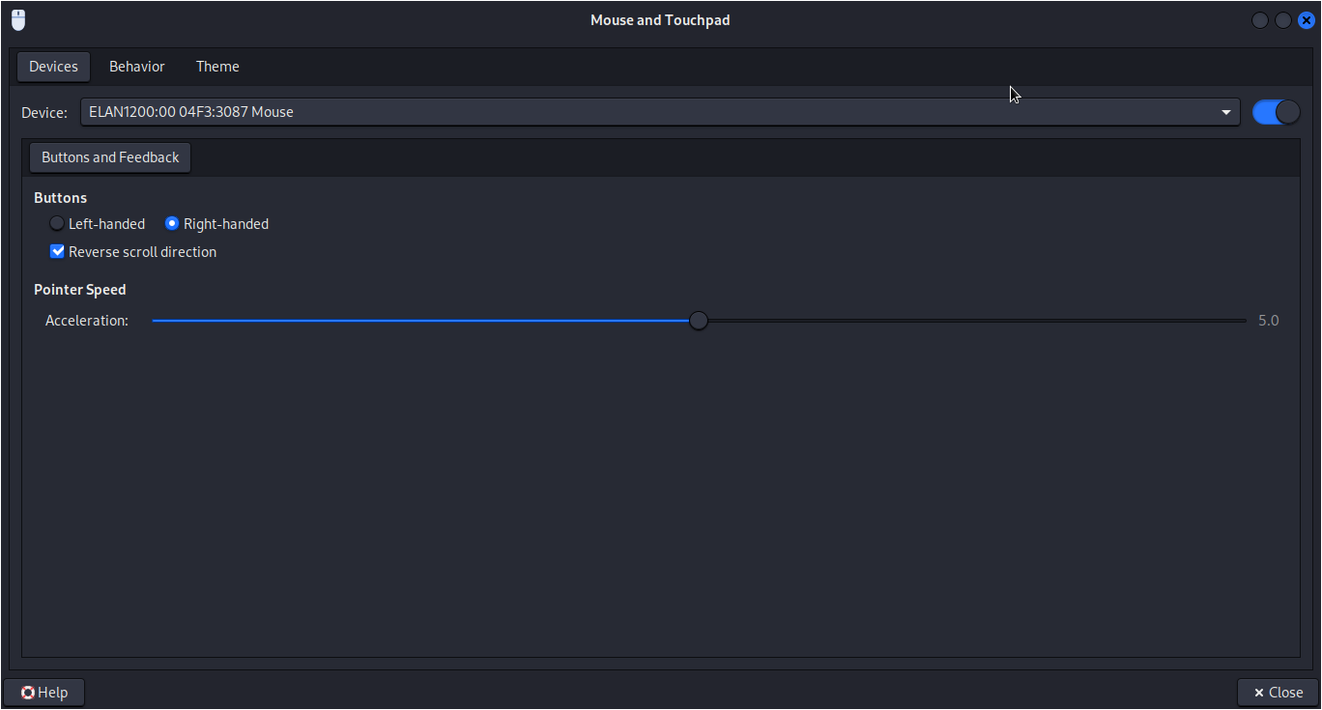
Task: Click the blue filled part of Acceleration slider
Action: pyautogui.click(x=425, y=321)
